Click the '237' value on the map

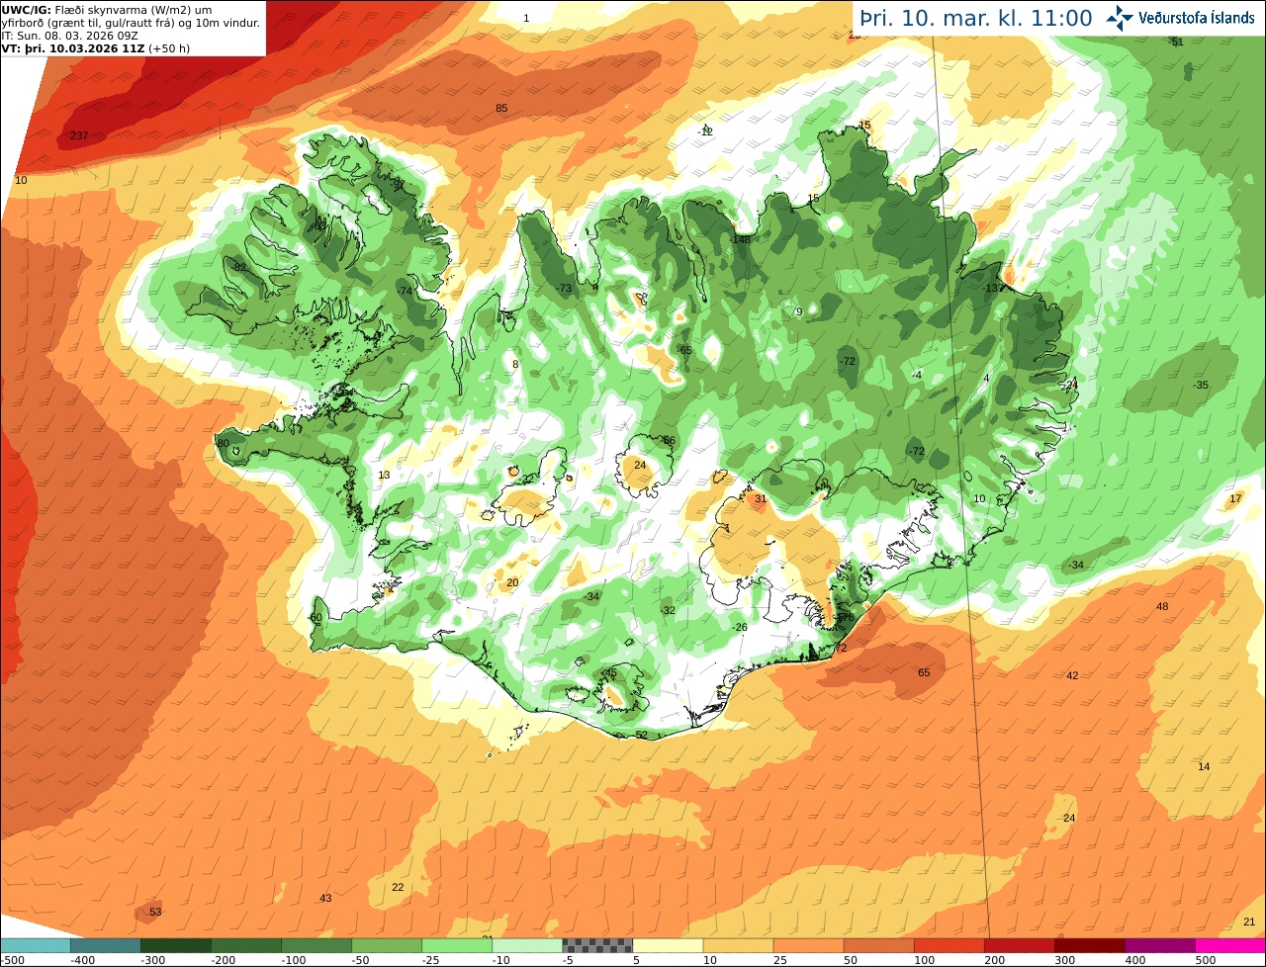[x=79, y=135]
